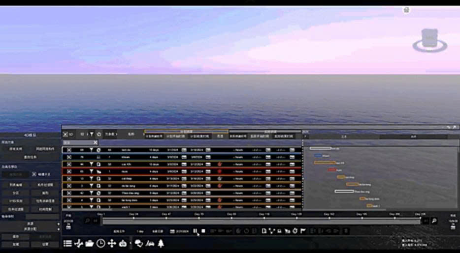Pause the 4D simulation playback

coord(195,231)
